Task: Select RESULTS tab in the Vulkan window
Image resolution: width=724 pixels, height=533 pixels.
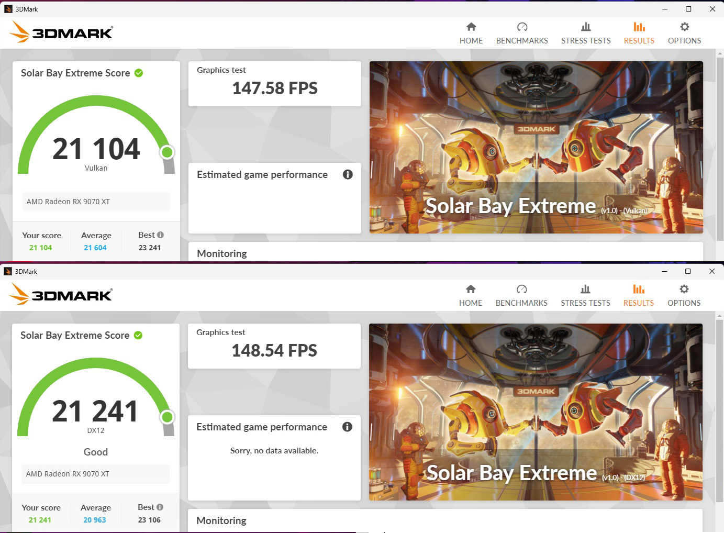Action: [x=639, y=33]
